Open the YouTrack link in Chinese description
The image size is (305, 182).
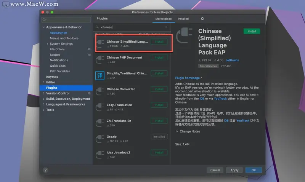(x=243, y=121)
